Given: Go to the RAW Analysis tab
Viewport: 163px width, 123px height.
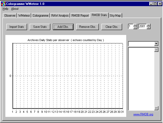Looking at the screenshot, I should coord(60,16).
